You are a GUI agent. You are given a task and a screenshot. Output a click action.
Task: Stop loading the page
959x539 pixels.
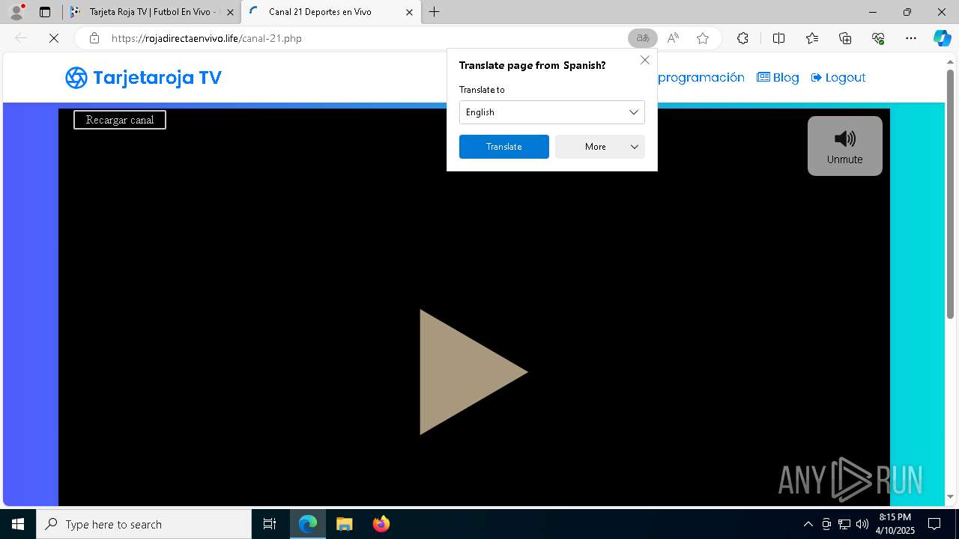54,38
